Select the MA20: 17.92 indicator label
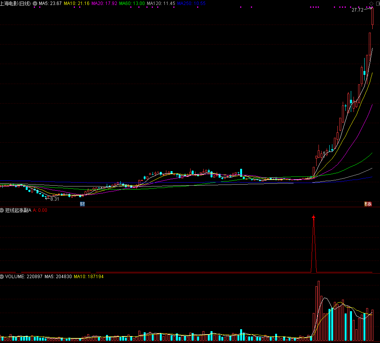The height and width of the screenshot is (343, 380). click(x=104, y=3)
